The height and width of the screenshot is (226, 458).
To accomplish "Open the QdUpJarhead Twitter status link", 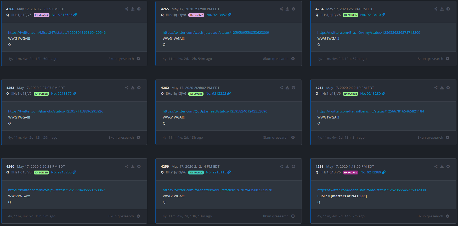I will [x=215, y=111].
